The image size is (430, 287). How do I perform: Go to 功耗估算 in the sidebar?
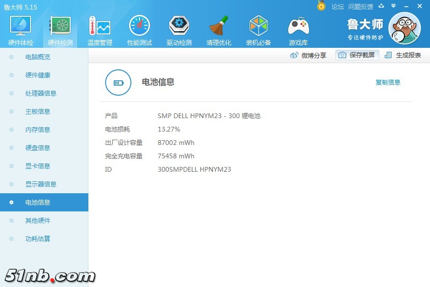click(x=38, y=239)
